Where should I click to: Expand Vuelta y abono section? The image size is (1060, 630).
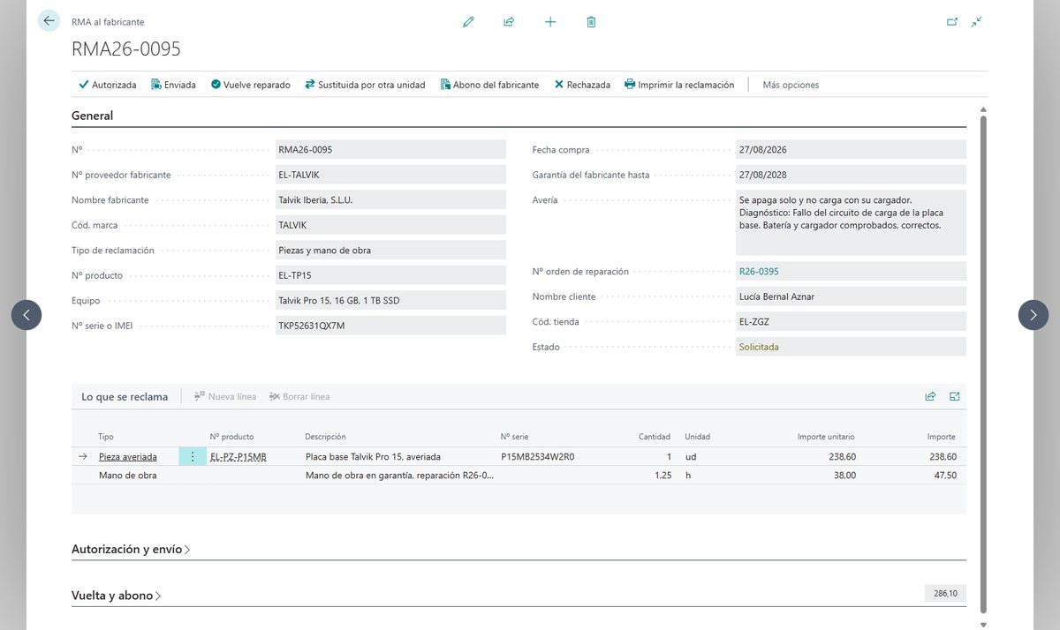pyautogui.click(x=117, y=596)
